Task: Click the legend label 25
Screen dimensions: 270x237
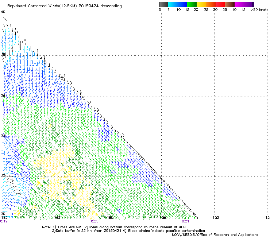Action: [206, 10]
